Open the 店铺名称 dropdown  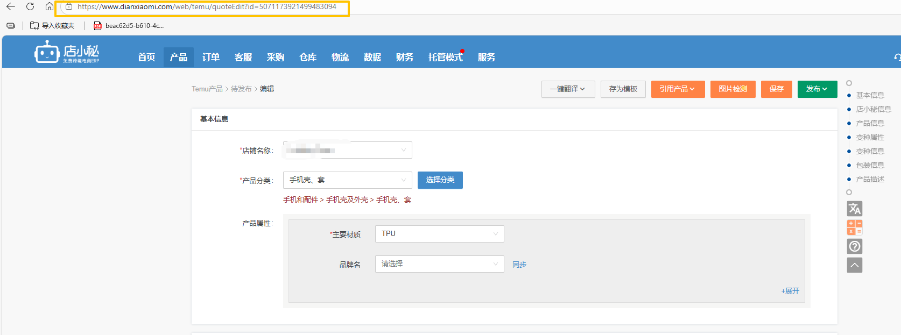347,150
